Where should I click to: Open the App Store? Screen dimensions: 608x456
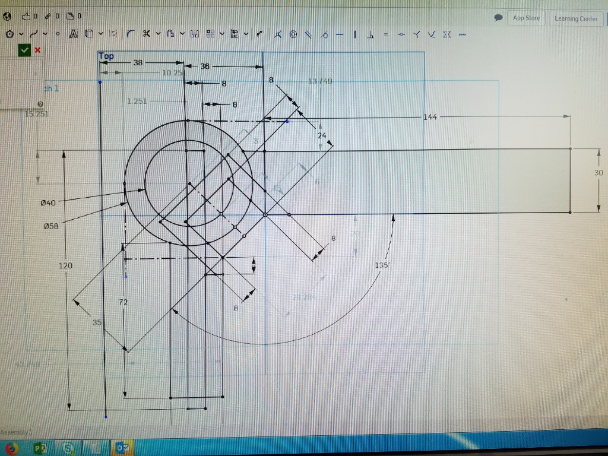(x=526, y=18)
